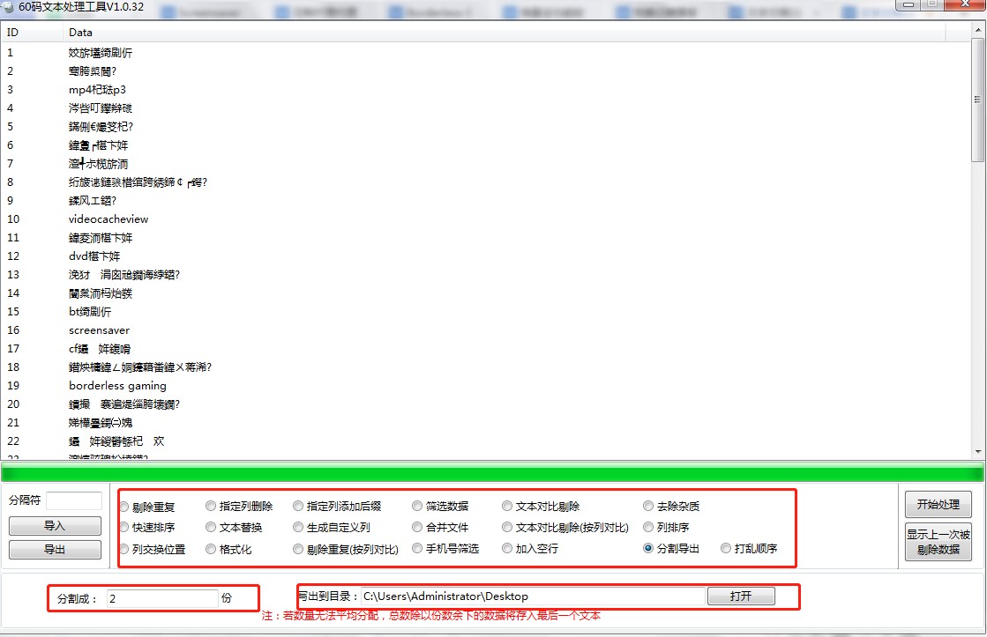
Task: Click the 导出 export button
Action: 55,550
